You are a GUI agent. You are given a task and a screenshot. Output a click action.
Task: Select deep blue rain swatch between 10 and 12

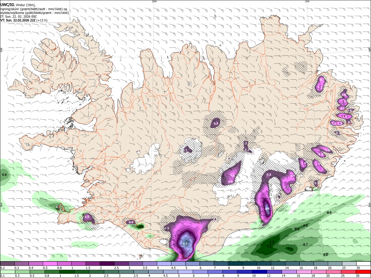tap(259, 272)
